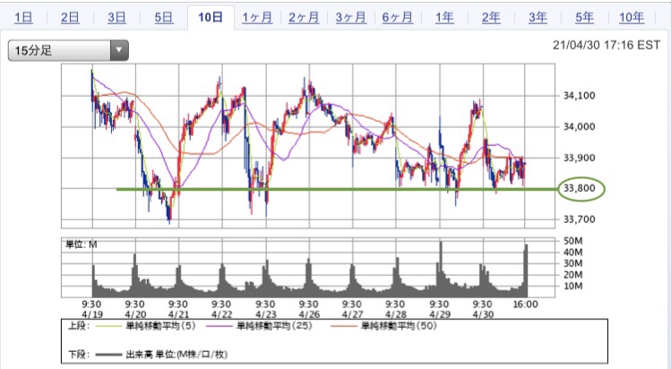This screenshot has height=369, width=671.
Task: Click the 下段: legend row label
Action: 79,355
